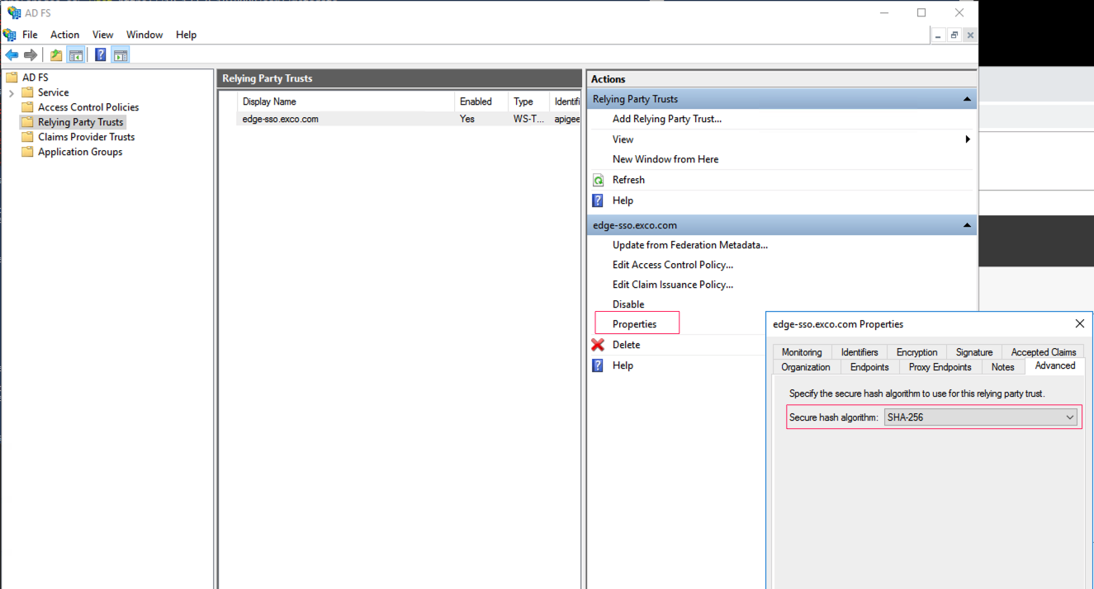This screenshot has height=589, width=1094.
Task: Open the Action menu
Action: coord(64,35)
